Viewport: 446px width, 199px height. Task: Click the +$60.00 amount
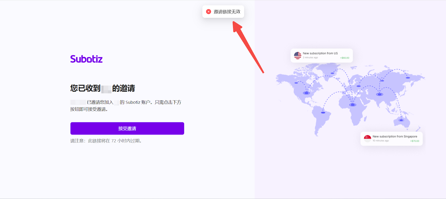click(x=345, y=58)
